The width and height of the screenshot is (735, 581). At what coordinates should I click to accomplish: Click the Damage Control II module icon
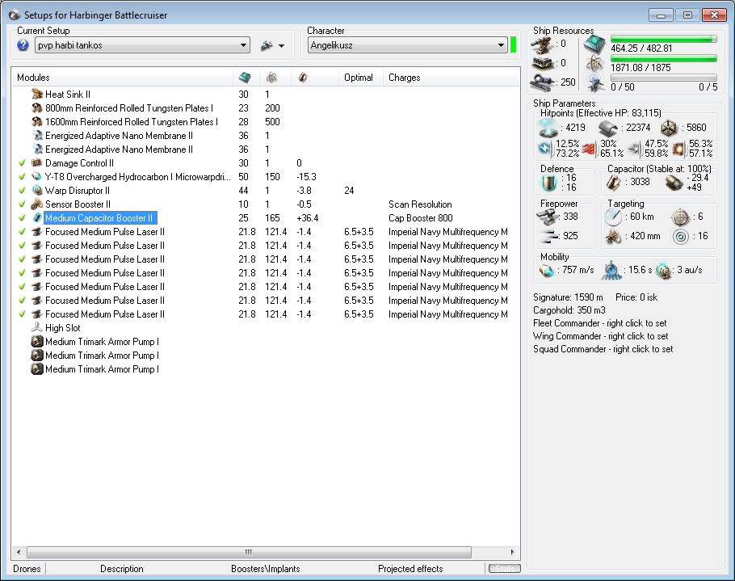[36, 162]
